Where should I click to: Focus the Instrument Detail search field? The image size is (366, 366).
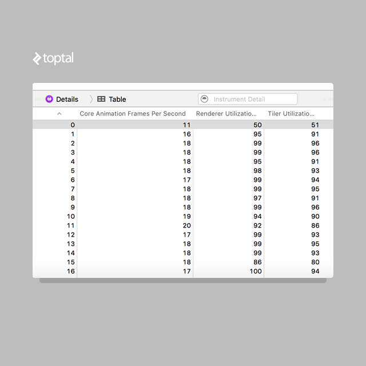[248, 99]
